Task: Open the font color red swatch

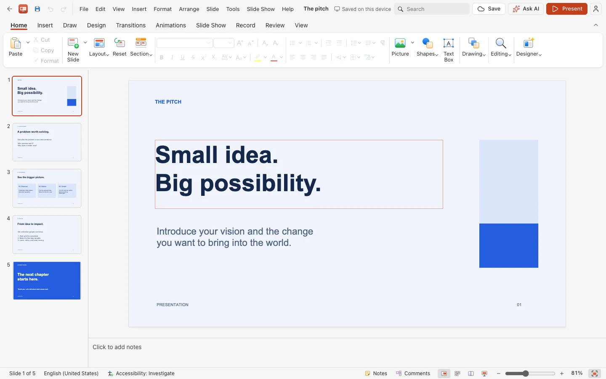Action: [274, 58]
